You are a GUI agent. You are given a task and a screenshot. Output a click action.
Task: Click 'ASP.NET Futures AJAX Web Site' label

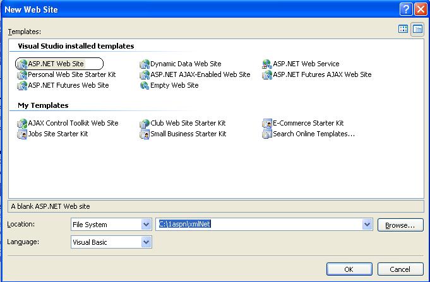322,74
